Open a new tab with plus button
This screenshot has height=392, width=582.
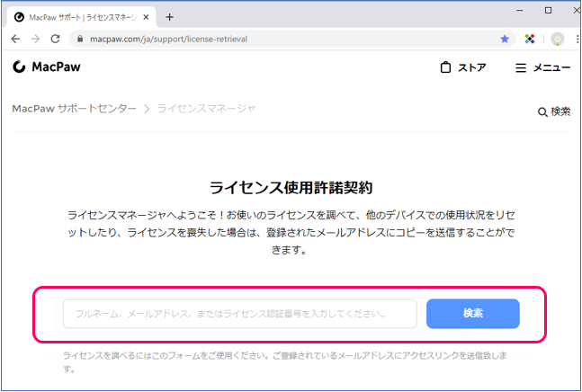[170, 17]
